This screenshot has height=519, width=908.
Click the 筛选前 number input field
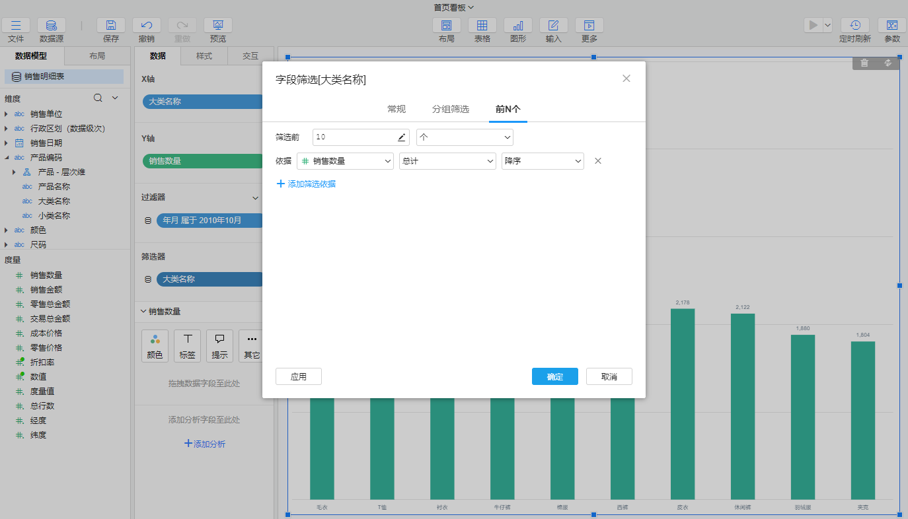[354, 137]
